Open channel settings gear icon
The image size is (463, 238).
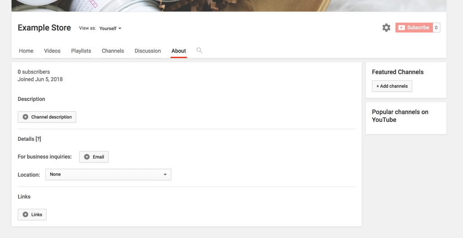(x=386, y=28)
